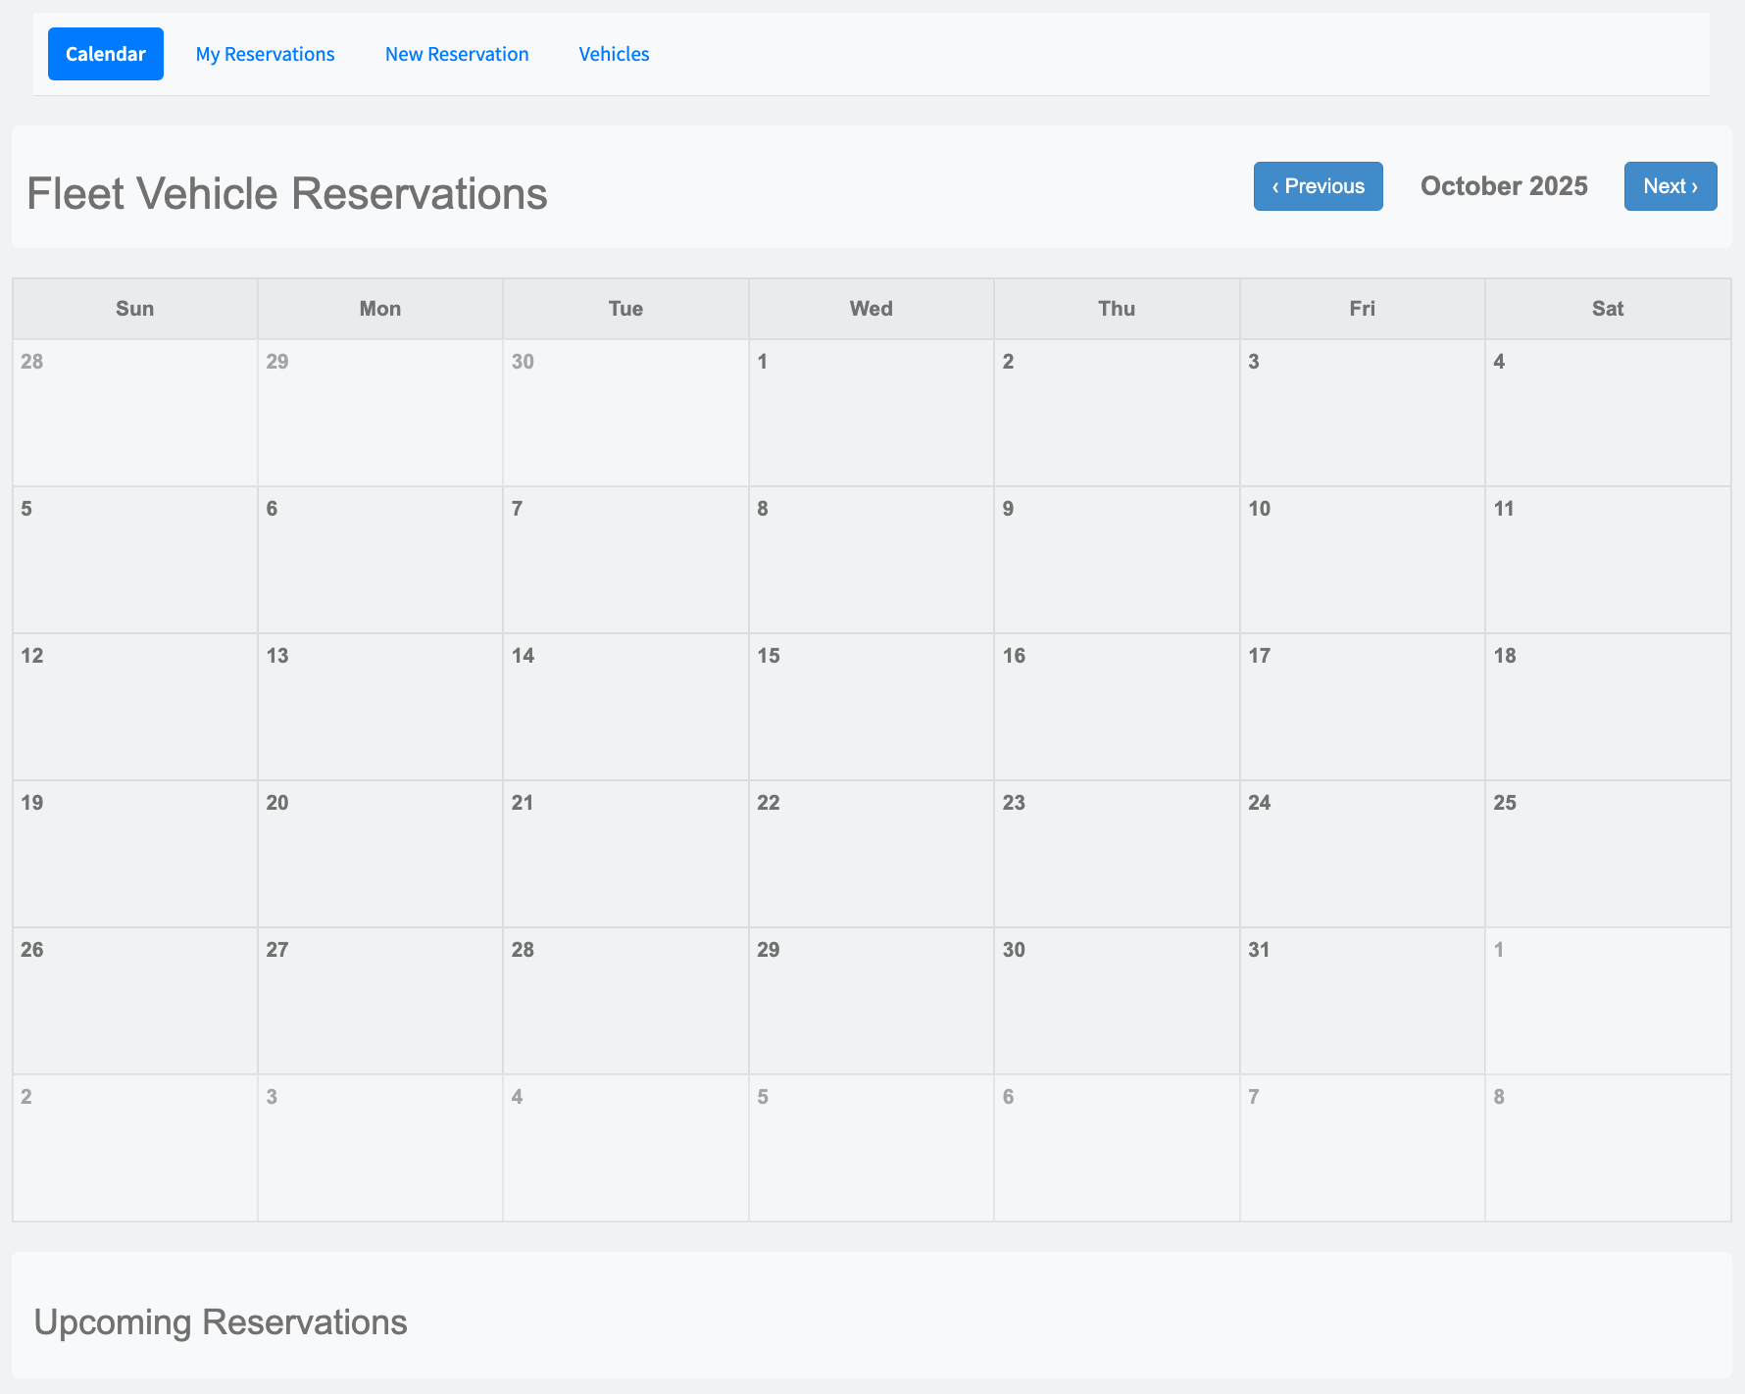This screenshot has height=1394, width=1745.
Task: Switch to the Vehicles tab
Action: 614,54
